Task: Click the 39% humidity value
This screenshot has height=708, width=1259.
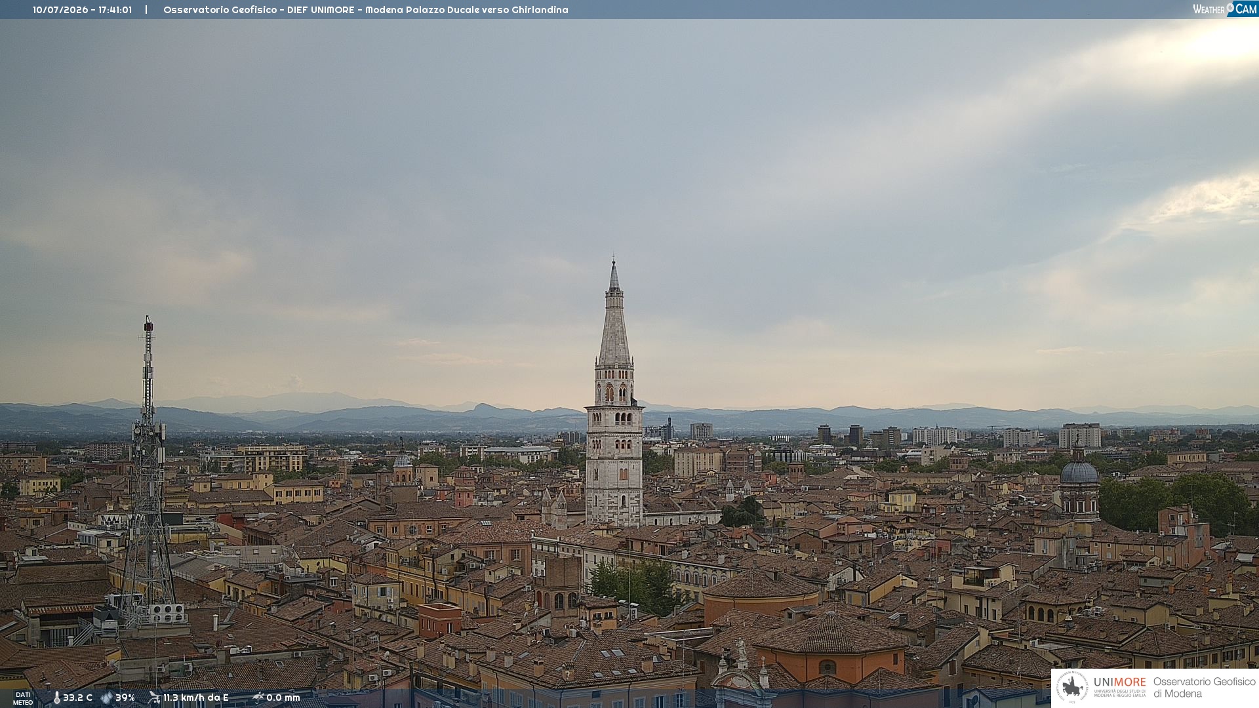Action: click(125, 698)
